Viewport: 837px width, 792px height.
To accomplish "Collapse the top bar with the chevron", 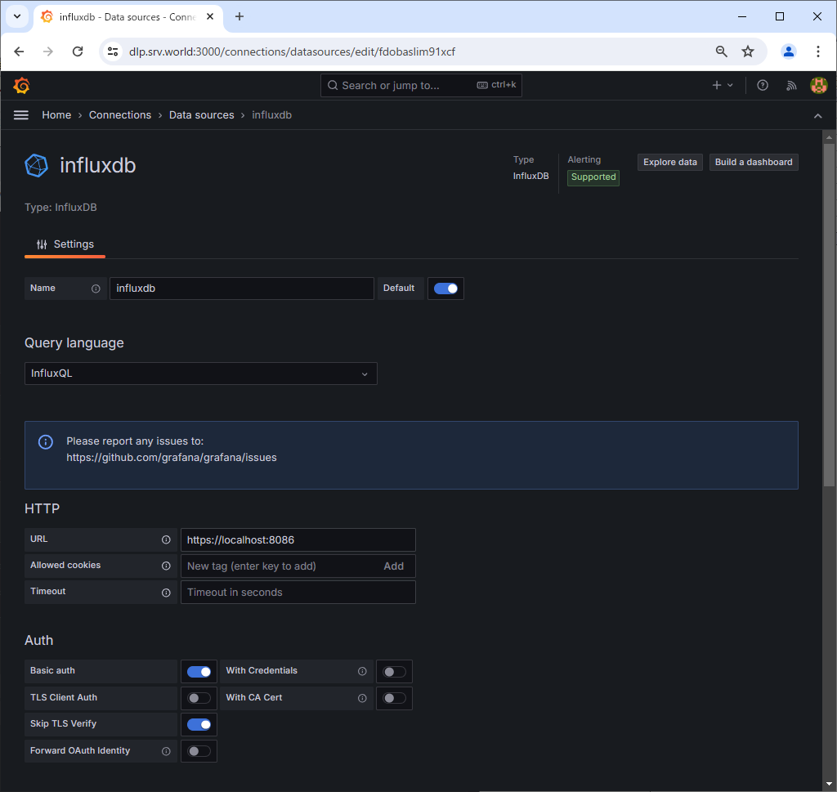I will click(x=817, y=116).
